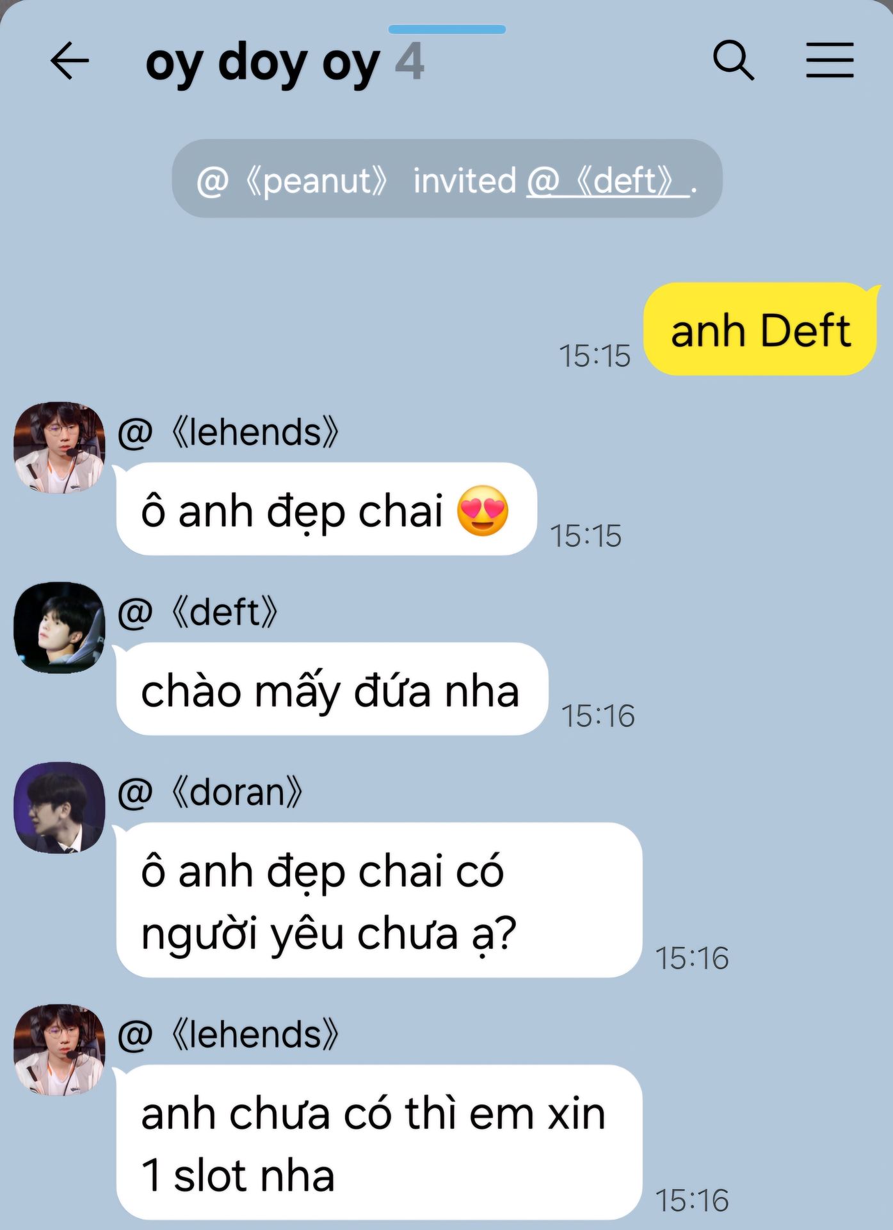Select the yellow "anh Deft" message bubble
Viewport: 893px width, 1230px height.
tap(760, 329)
